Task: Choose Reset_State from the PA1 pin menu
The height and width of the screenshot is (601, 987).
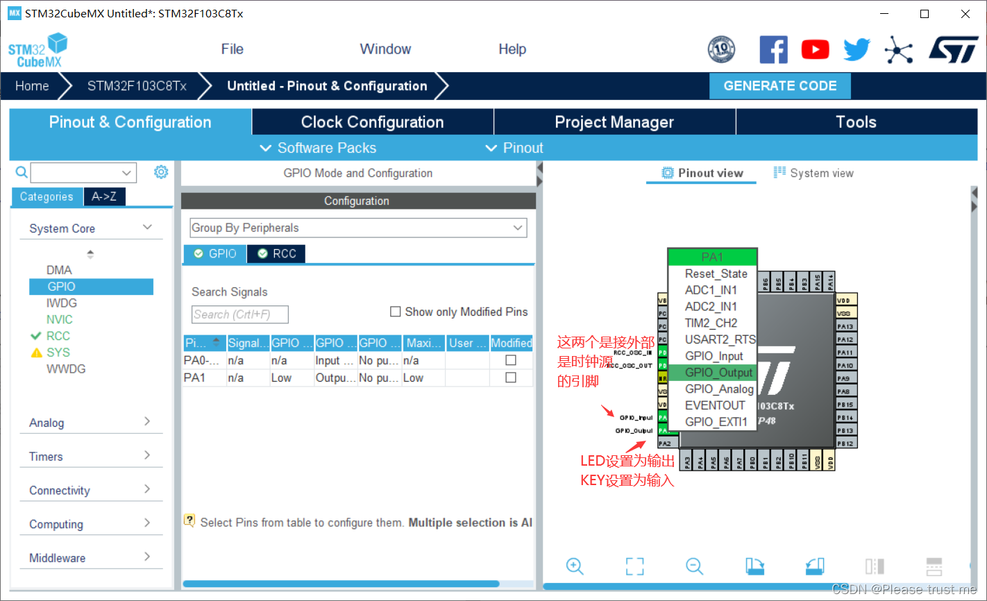Action: pyautogui.click(x=713, y=274)
